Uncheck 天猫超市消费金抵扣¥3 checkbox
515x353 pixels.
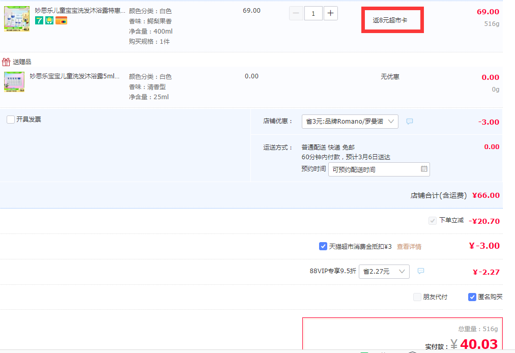pos(323,246)
